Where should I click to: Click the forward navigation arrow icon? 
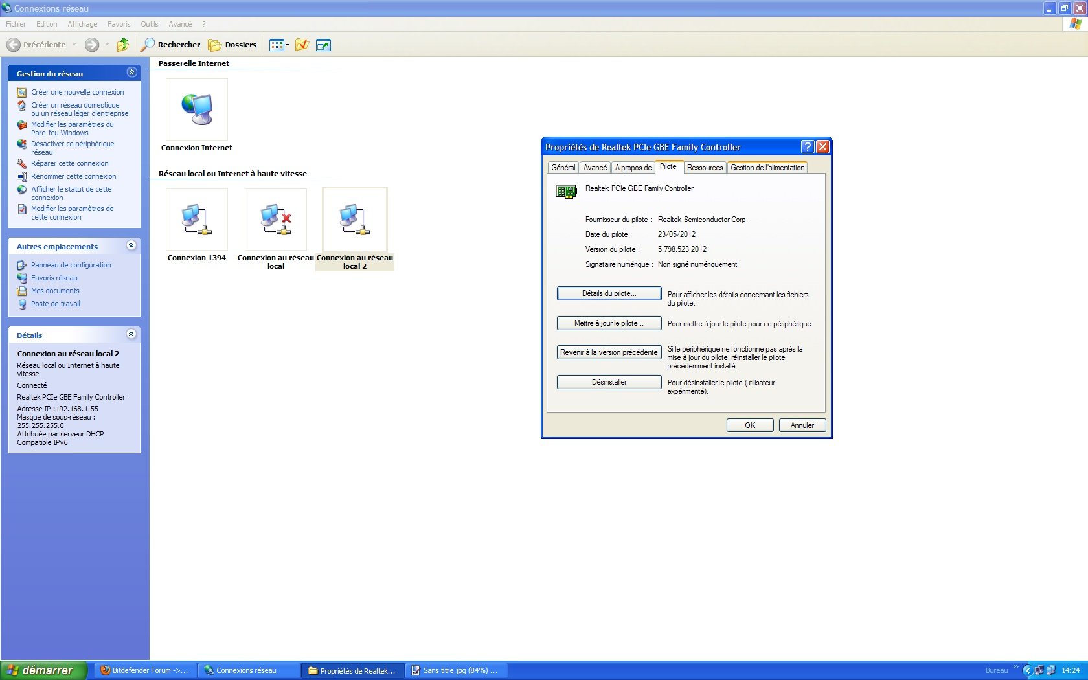point(93,45)
